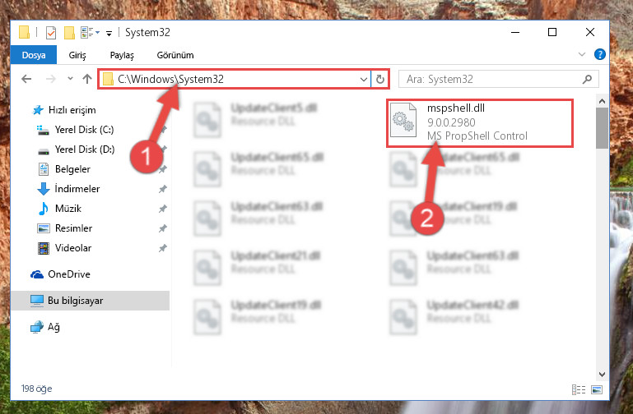Expand the recent locations dropdown arrow
The image size is (633, 414).
click(x=70, y=79)
